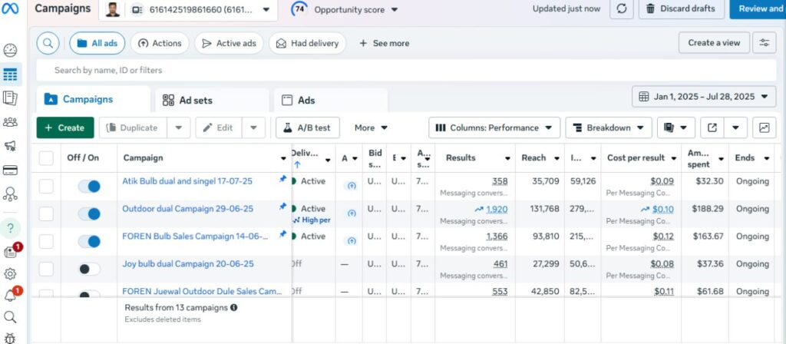Check the select-all campaigns checkbox in header
Image resolution: width=786 pixels, height=344 pixels.
point(47,158)
